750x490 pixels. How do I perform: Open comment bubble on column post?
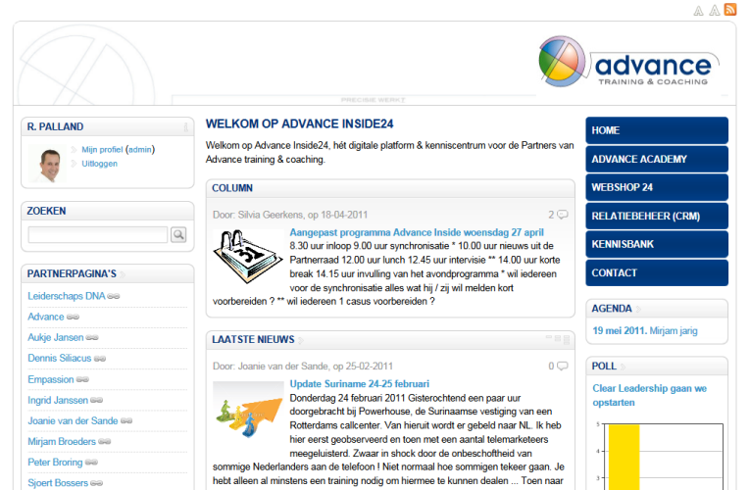tap(563, 215)
